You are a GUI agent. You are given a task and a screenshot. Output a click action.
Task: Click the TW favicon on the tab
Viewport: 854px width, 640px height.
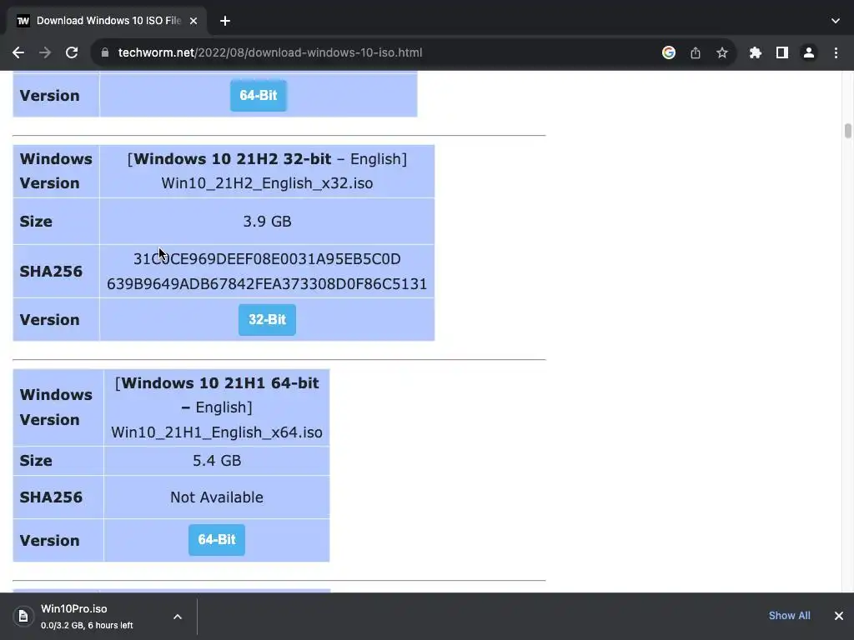coord(23,21)
